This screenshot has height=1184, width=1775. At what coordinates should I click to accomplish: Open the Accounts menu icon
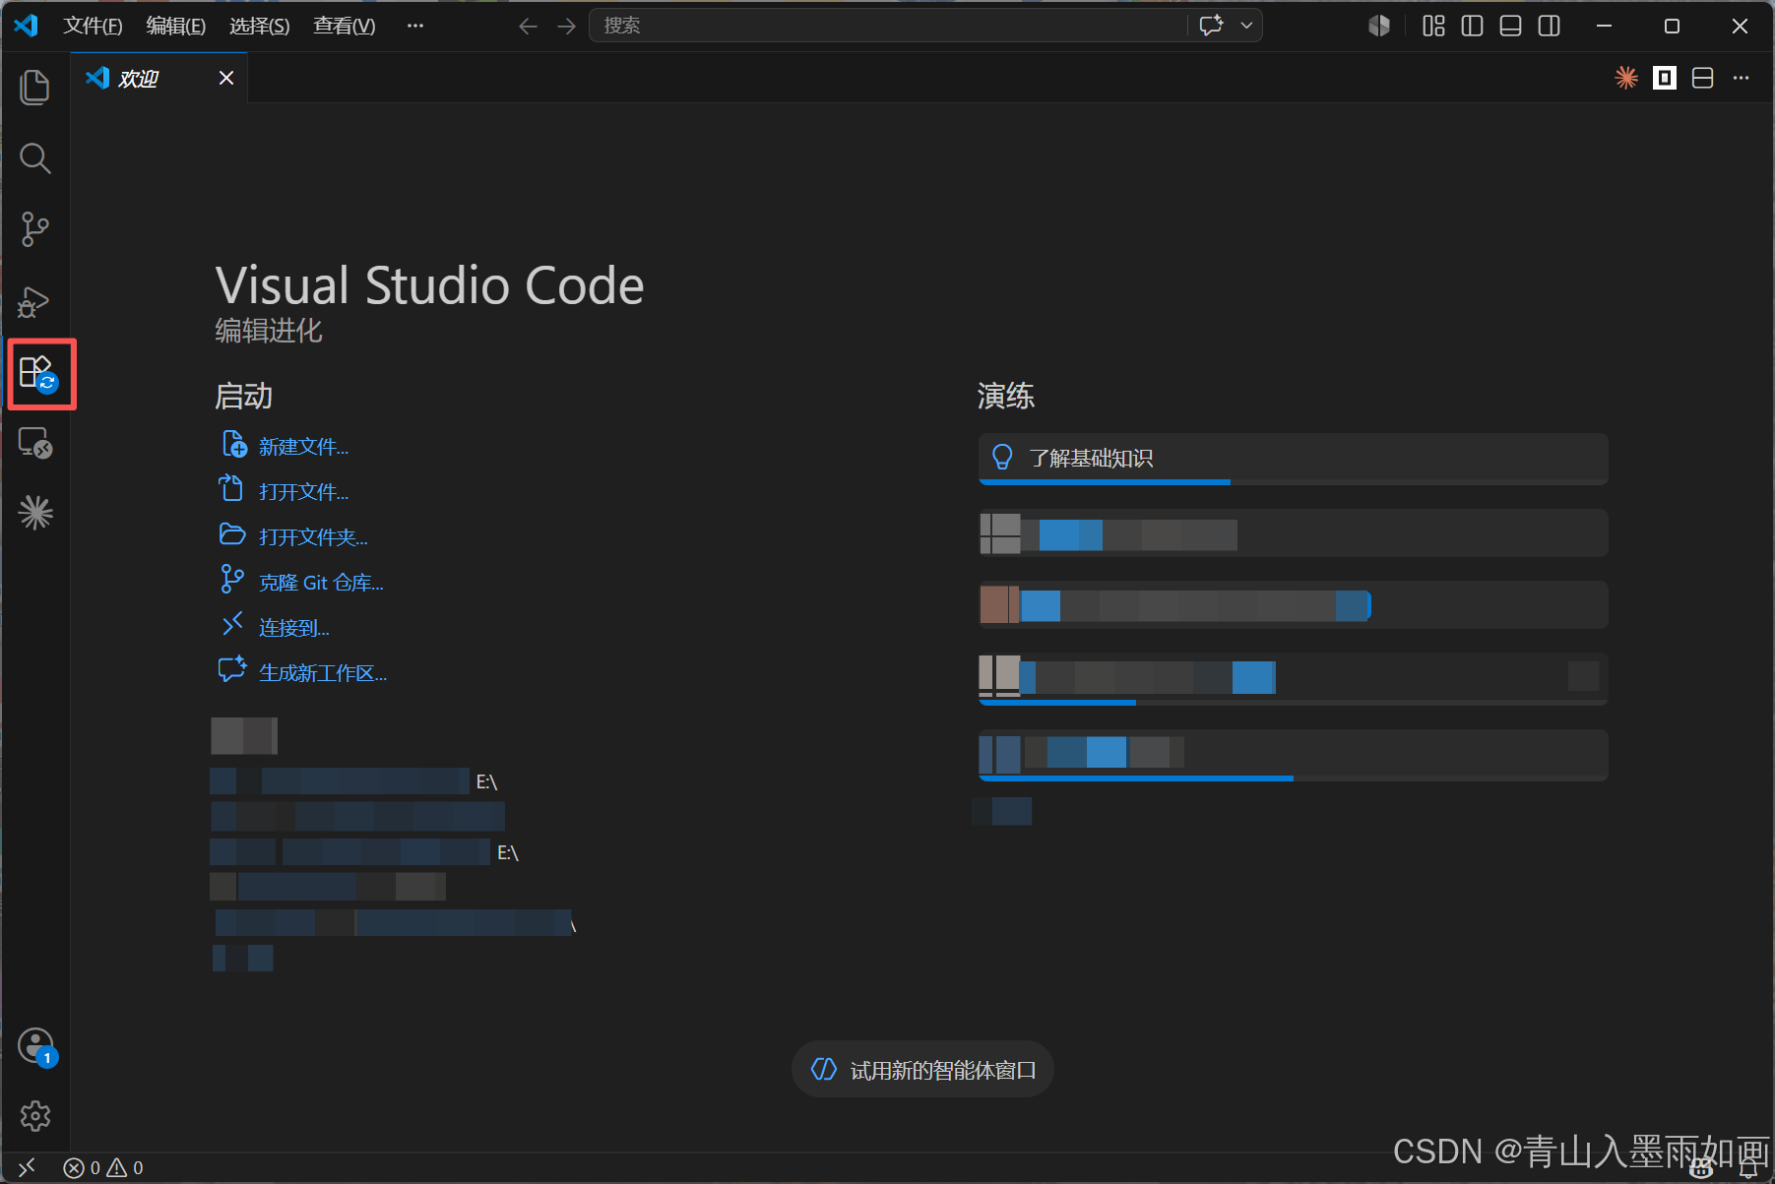36,1046
